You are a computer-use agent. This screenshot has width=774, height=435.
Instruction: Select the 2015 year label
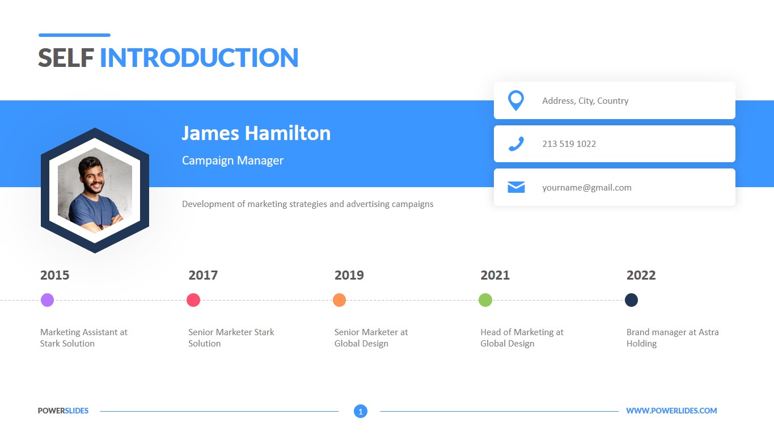[54, 275]
